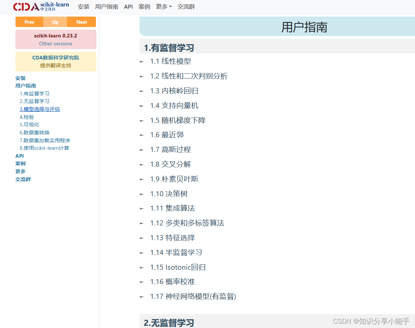The width and height of the screenshot is (415, 328).
Task: Expand the 1.4 支持向量机 section arrow
Action: pos(141,105)
